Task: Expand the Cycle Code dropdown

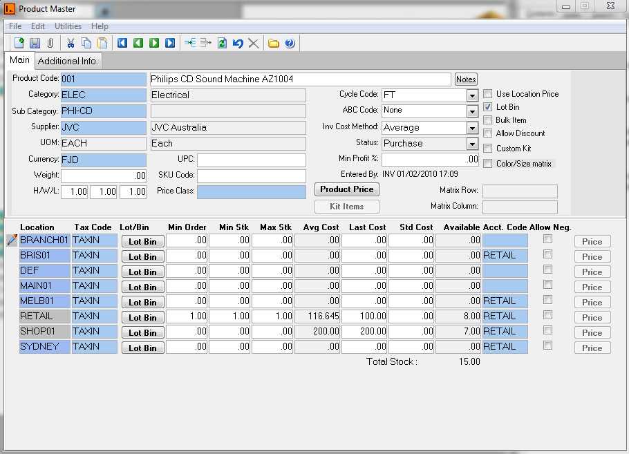Action: [x=473, y=95]
